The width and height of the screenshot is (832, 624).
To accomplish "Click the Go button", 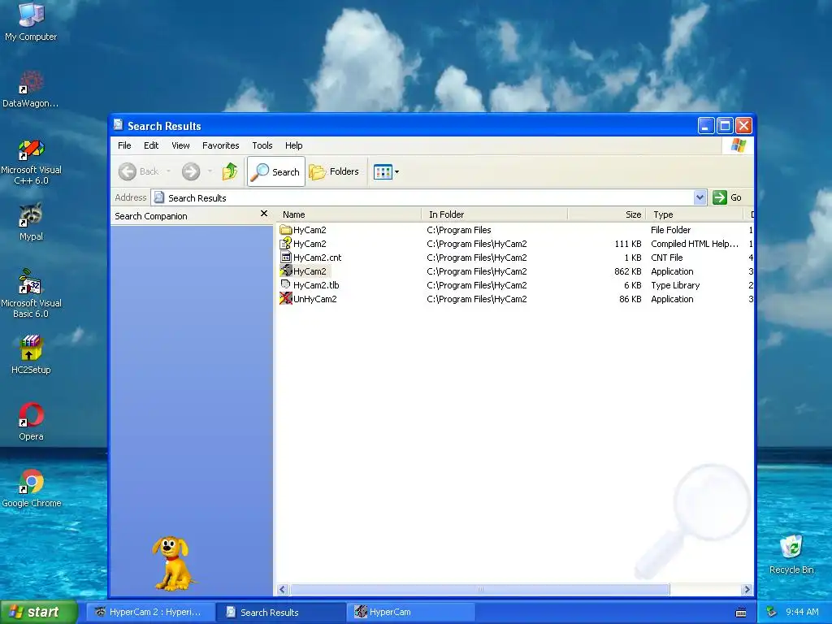I will [727, 197].
